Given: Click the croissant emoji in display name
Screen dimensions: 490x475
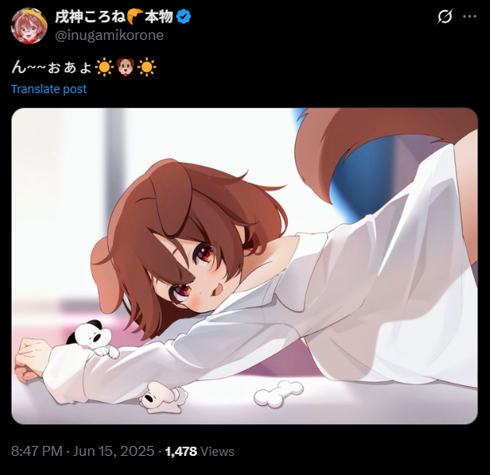Looking at the screenshot, I should click(135, 17).
